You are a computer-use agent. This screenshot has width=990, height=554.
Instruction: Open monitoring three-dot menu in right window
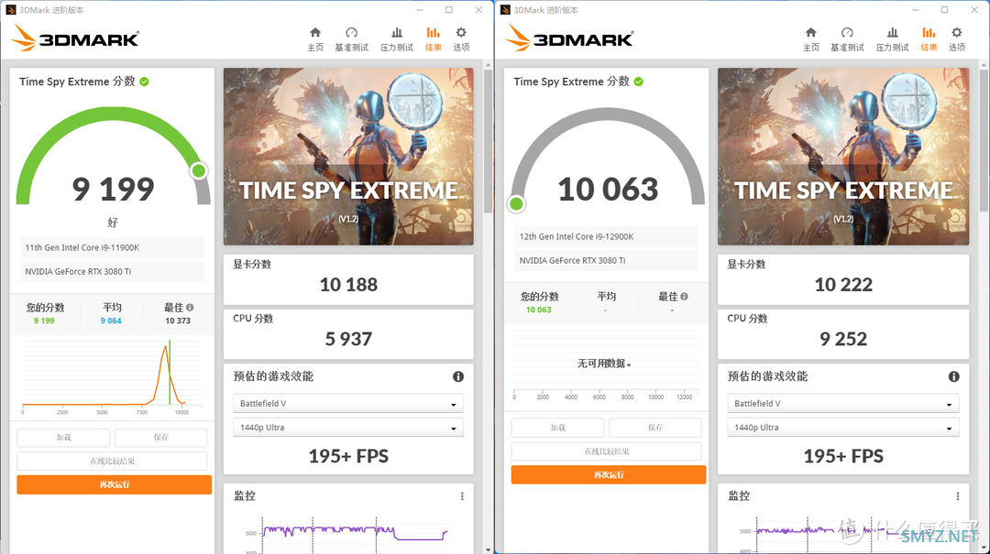(958, 496)
